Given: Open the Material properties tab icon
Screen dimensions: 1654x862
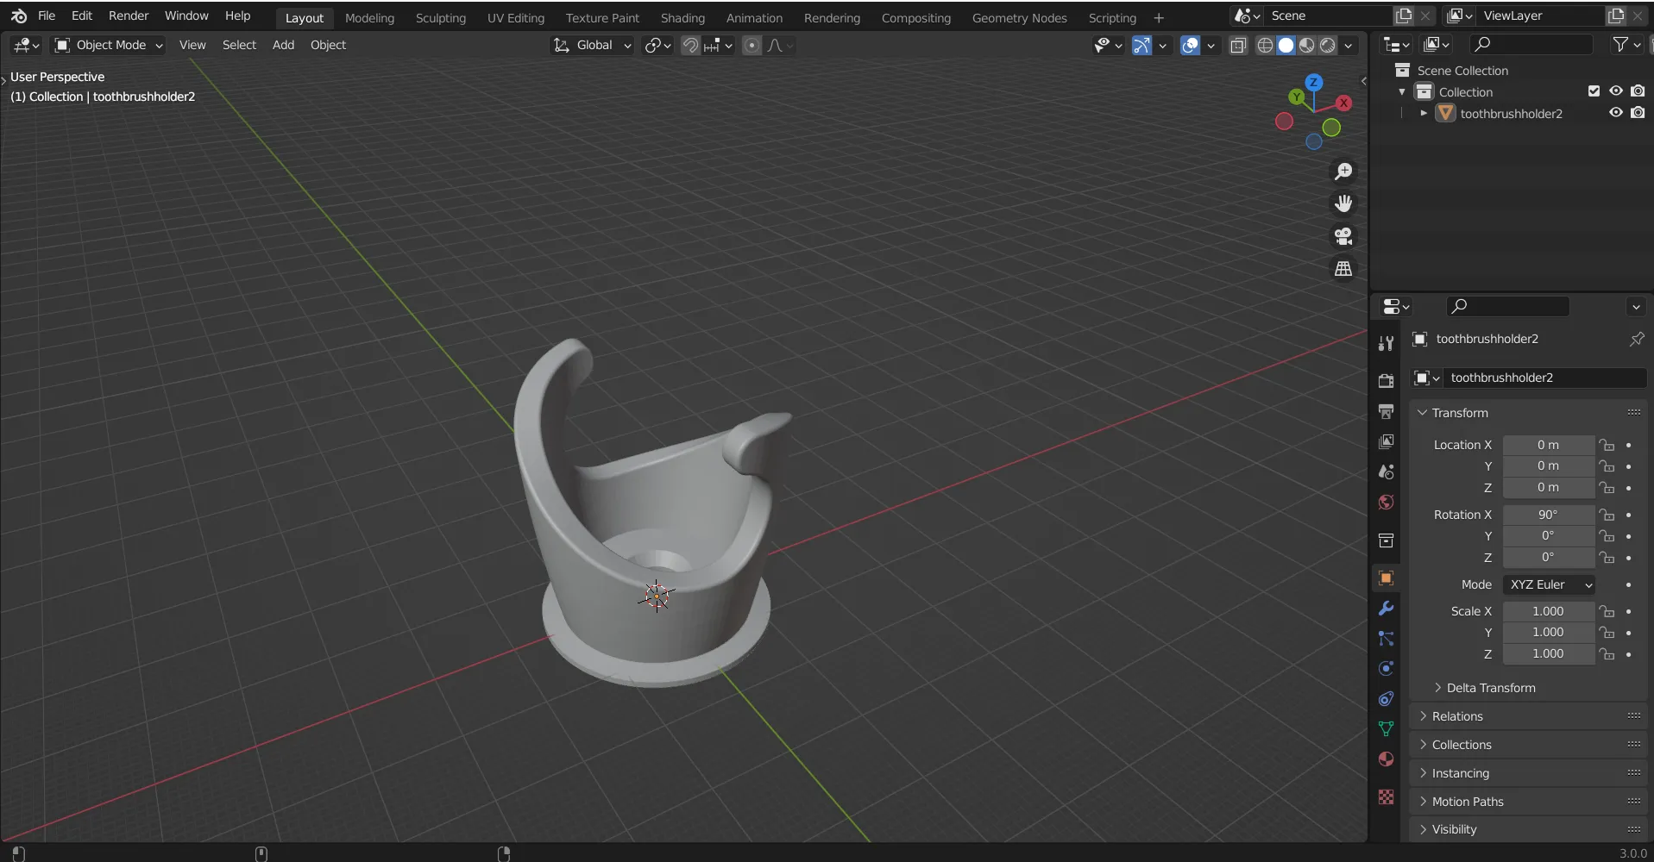Looking at the screenshot, I should pos(1386,759).
